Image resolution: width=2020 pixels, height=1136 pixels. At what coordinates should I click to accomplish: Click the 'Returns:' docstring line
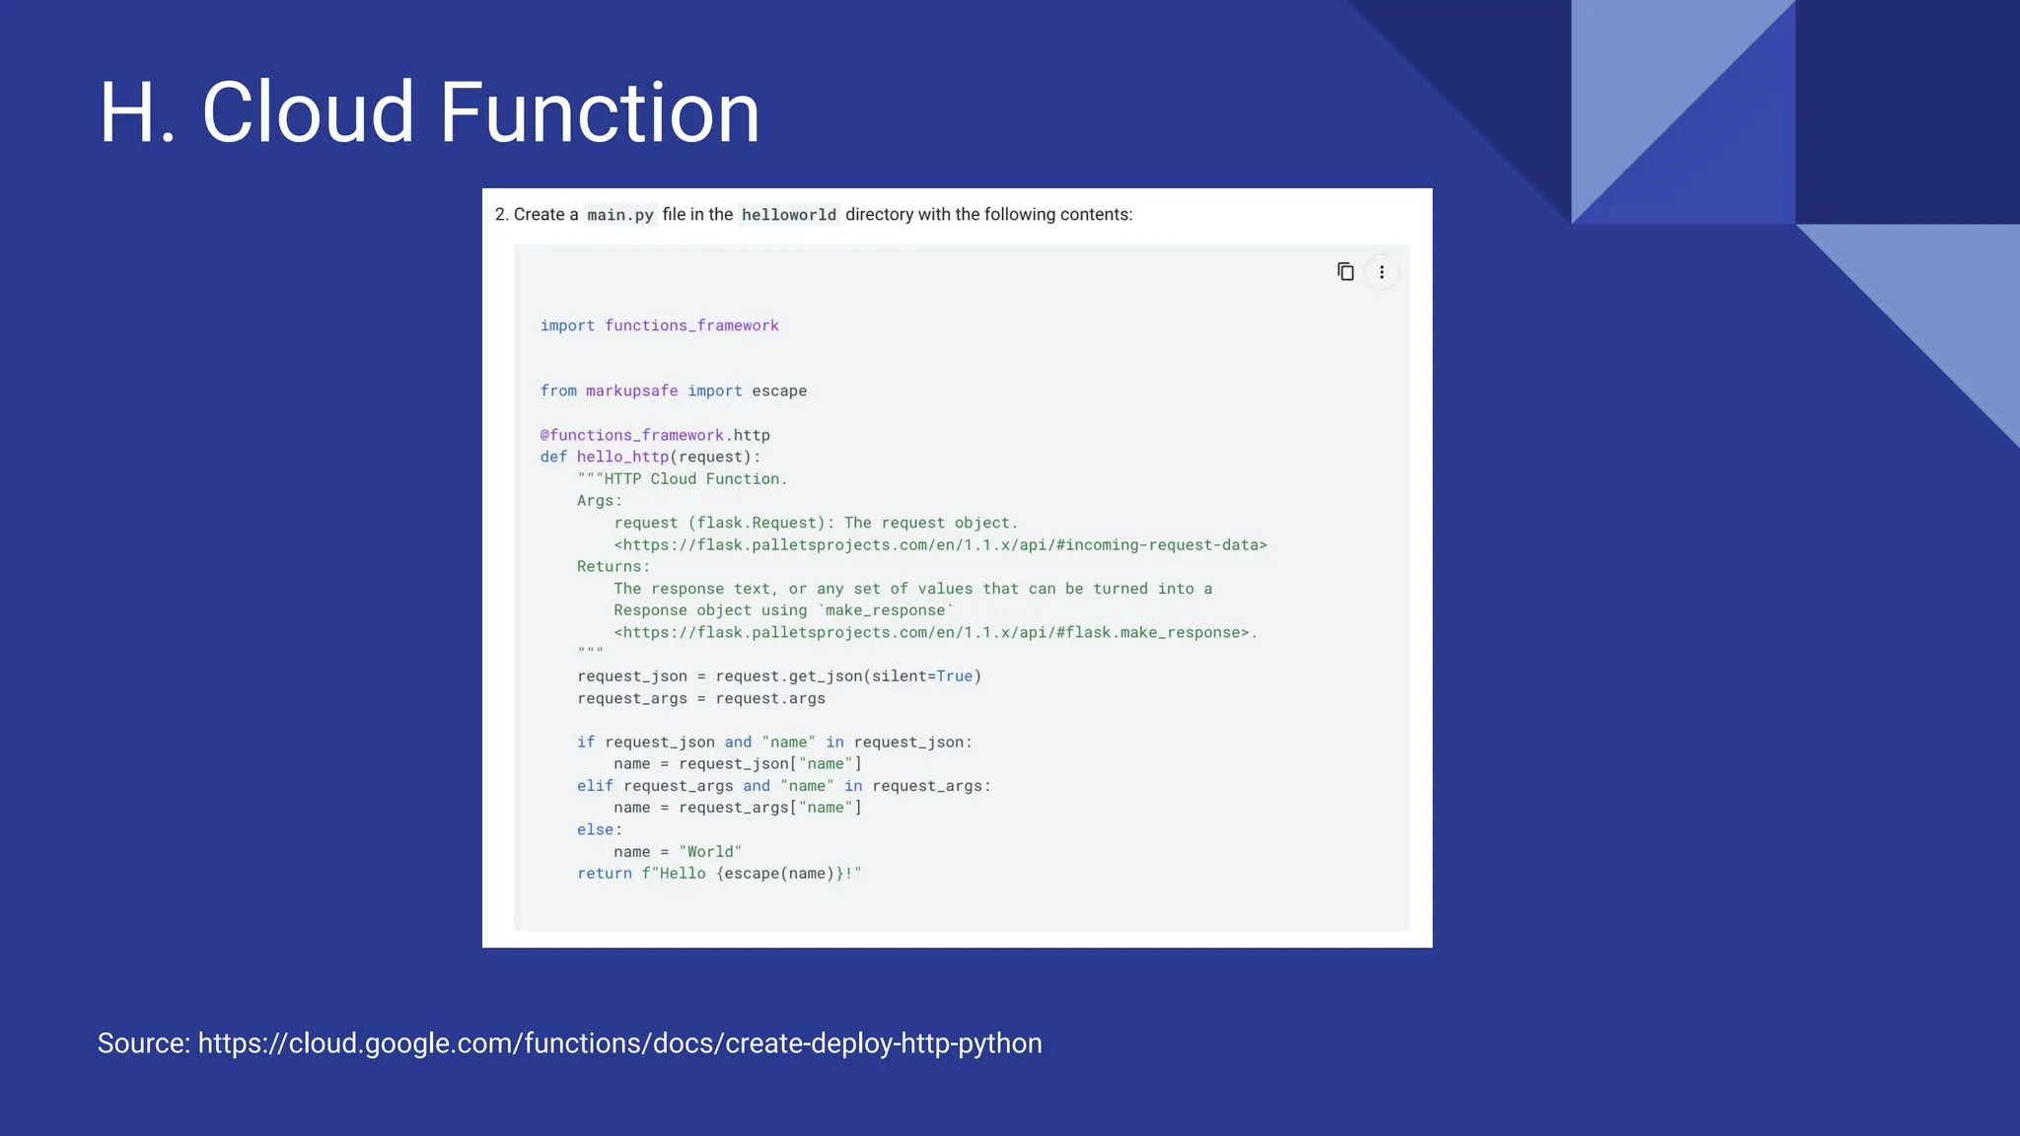click(613, 567)
